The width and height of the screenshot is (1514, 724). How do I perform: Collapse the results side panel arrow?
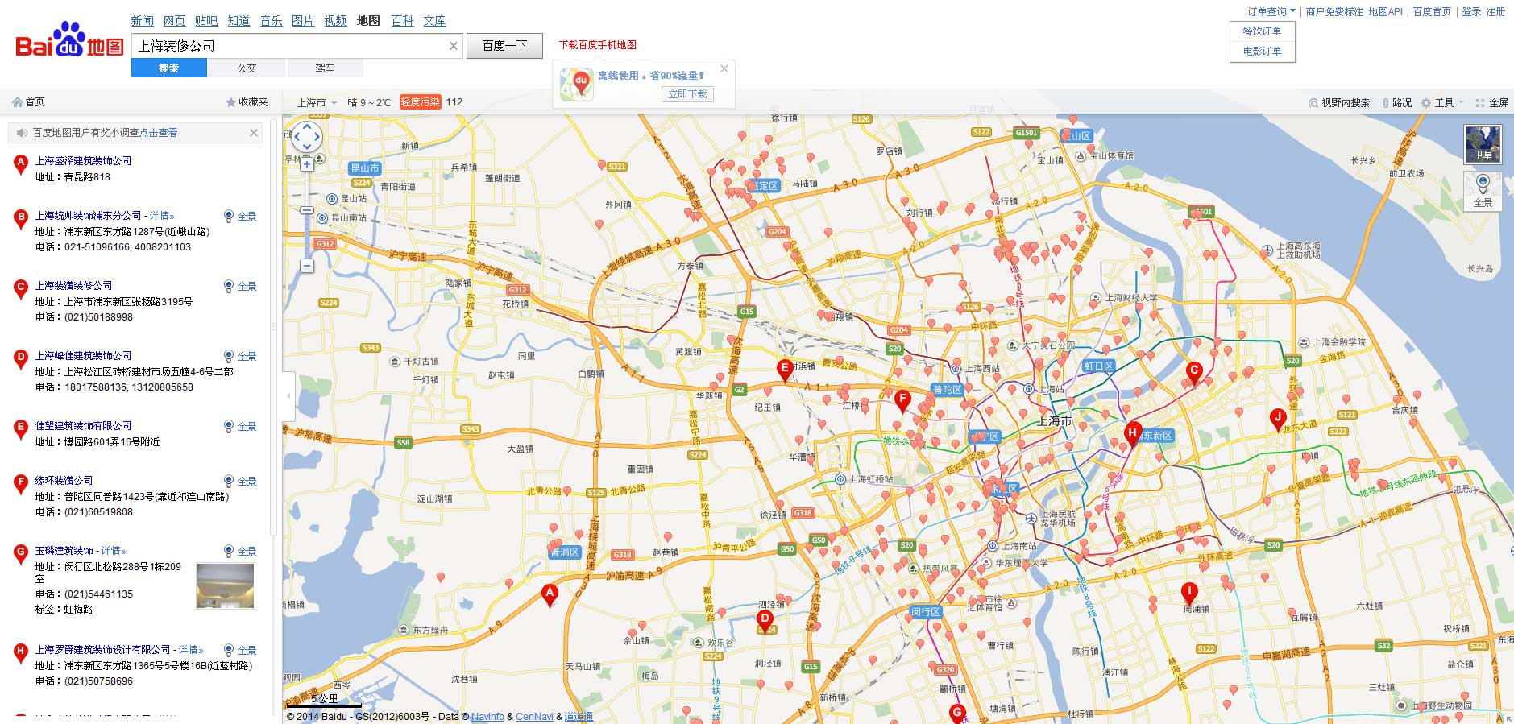point(288,395)
